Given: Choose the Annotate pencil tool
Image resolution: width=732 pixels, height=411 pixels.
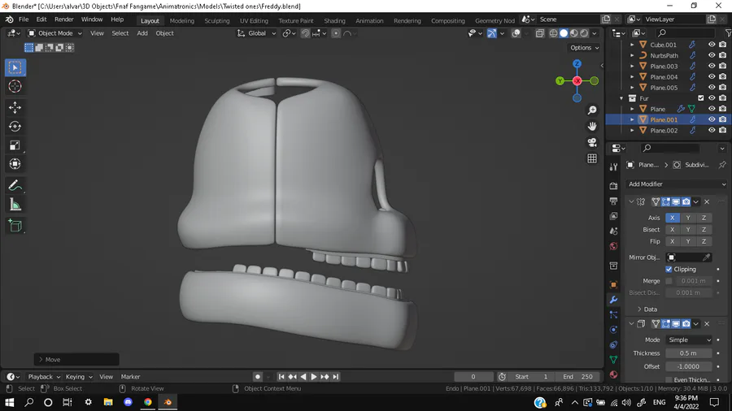Looking at the screenshot, I should pyautogui.click(x=15, y=186).
